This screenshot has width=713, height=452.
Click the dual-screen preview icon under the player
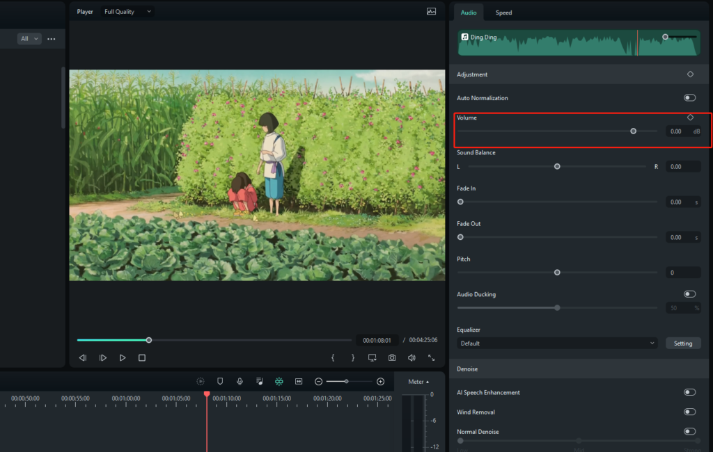(x=372, y=357)
